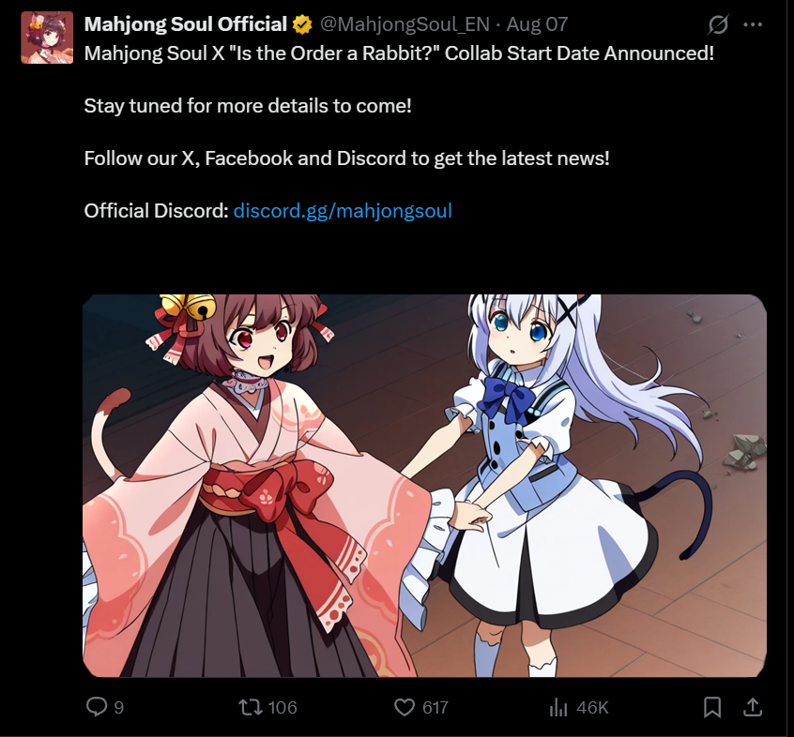Follow the discord.gg/mahjongsoul link
This screenshot has height=737, width=794.
pyautogui.click(x=343, y=211)
